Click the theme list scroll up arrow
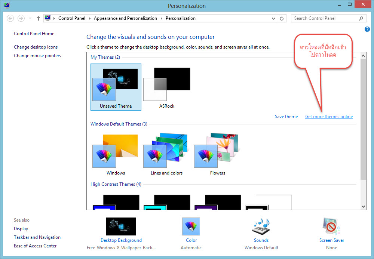 pos(363,56)
